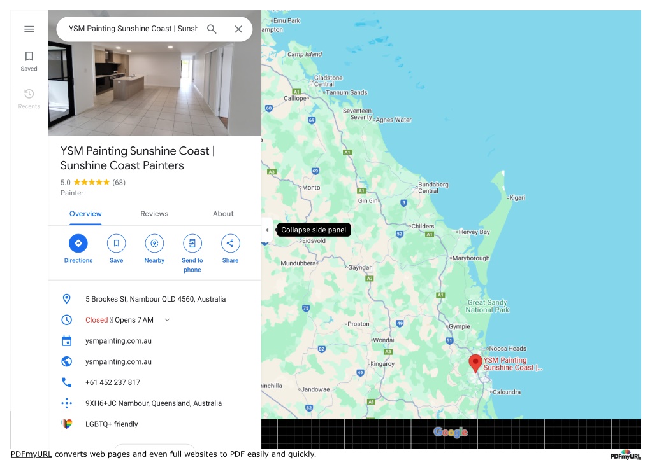The height and width of the screenshot is (460, 652).
Task: Click the Directions icon button
Action: [x=78, y=243]
